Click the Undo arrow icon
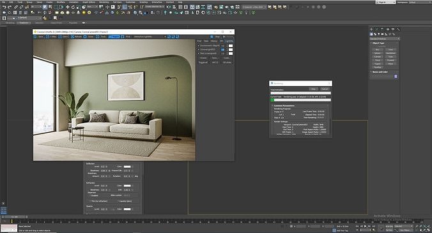The width and height of the screenshot is (432, 233). click(x=4, y=7)
